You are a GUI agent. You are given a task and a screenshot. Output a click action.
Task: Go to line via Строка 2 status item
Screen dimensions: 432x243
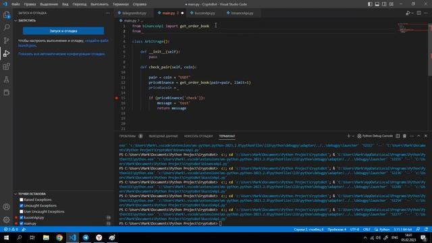(x=308, y=230)
